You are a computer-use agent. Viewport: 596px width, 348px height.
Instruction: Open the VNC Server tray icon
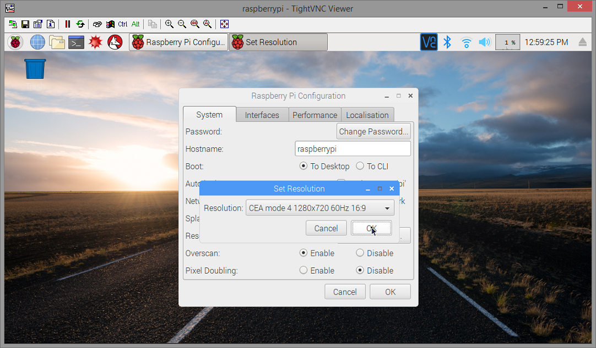coord(429,42)
